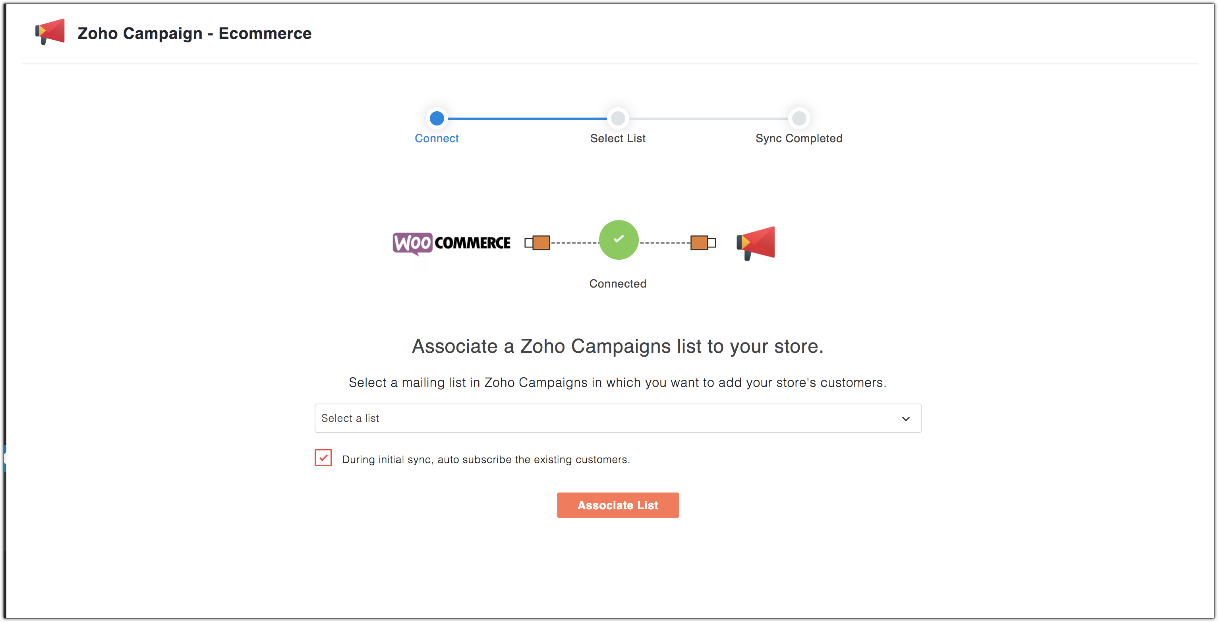Click the Connected text caption
Viewport: 1218px width, 622px height.
(x=617, y=283)
